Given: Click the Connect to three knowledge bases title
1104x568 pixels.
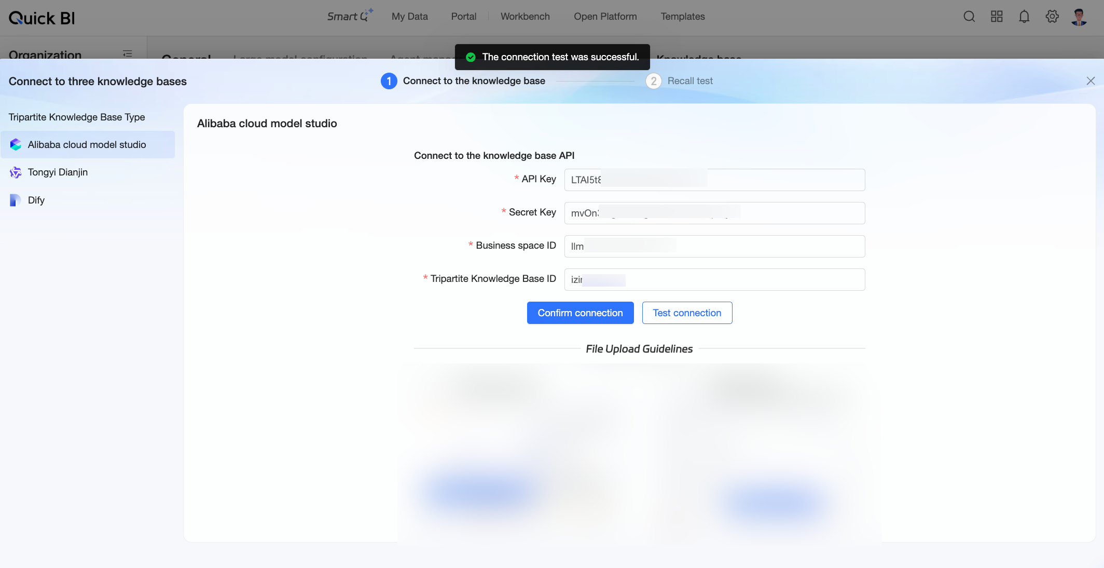Looking at the screenshot, I should pyautogui.click(x=98, y=82).
